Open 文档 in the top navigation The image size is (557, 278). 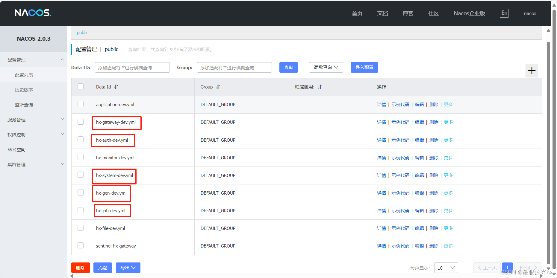[x=382, y=13]
